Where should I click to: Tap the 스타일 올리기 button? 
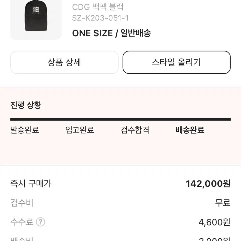tap(176, 62)
